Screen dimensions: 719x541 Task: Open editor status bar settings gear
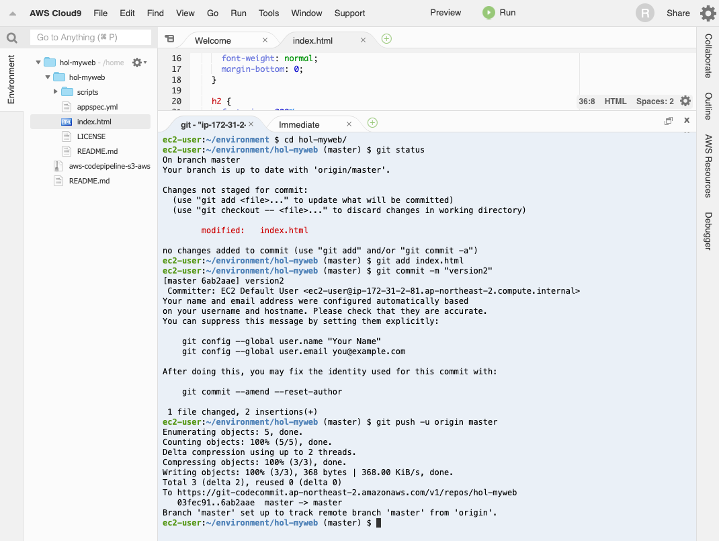tap(685, 101)
